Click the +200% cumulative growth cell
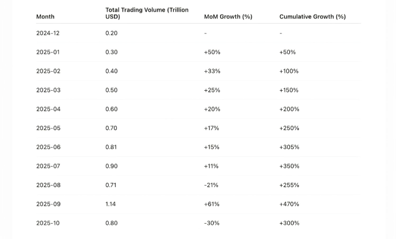The image size is (396, 239). click(x=289, y=109)
